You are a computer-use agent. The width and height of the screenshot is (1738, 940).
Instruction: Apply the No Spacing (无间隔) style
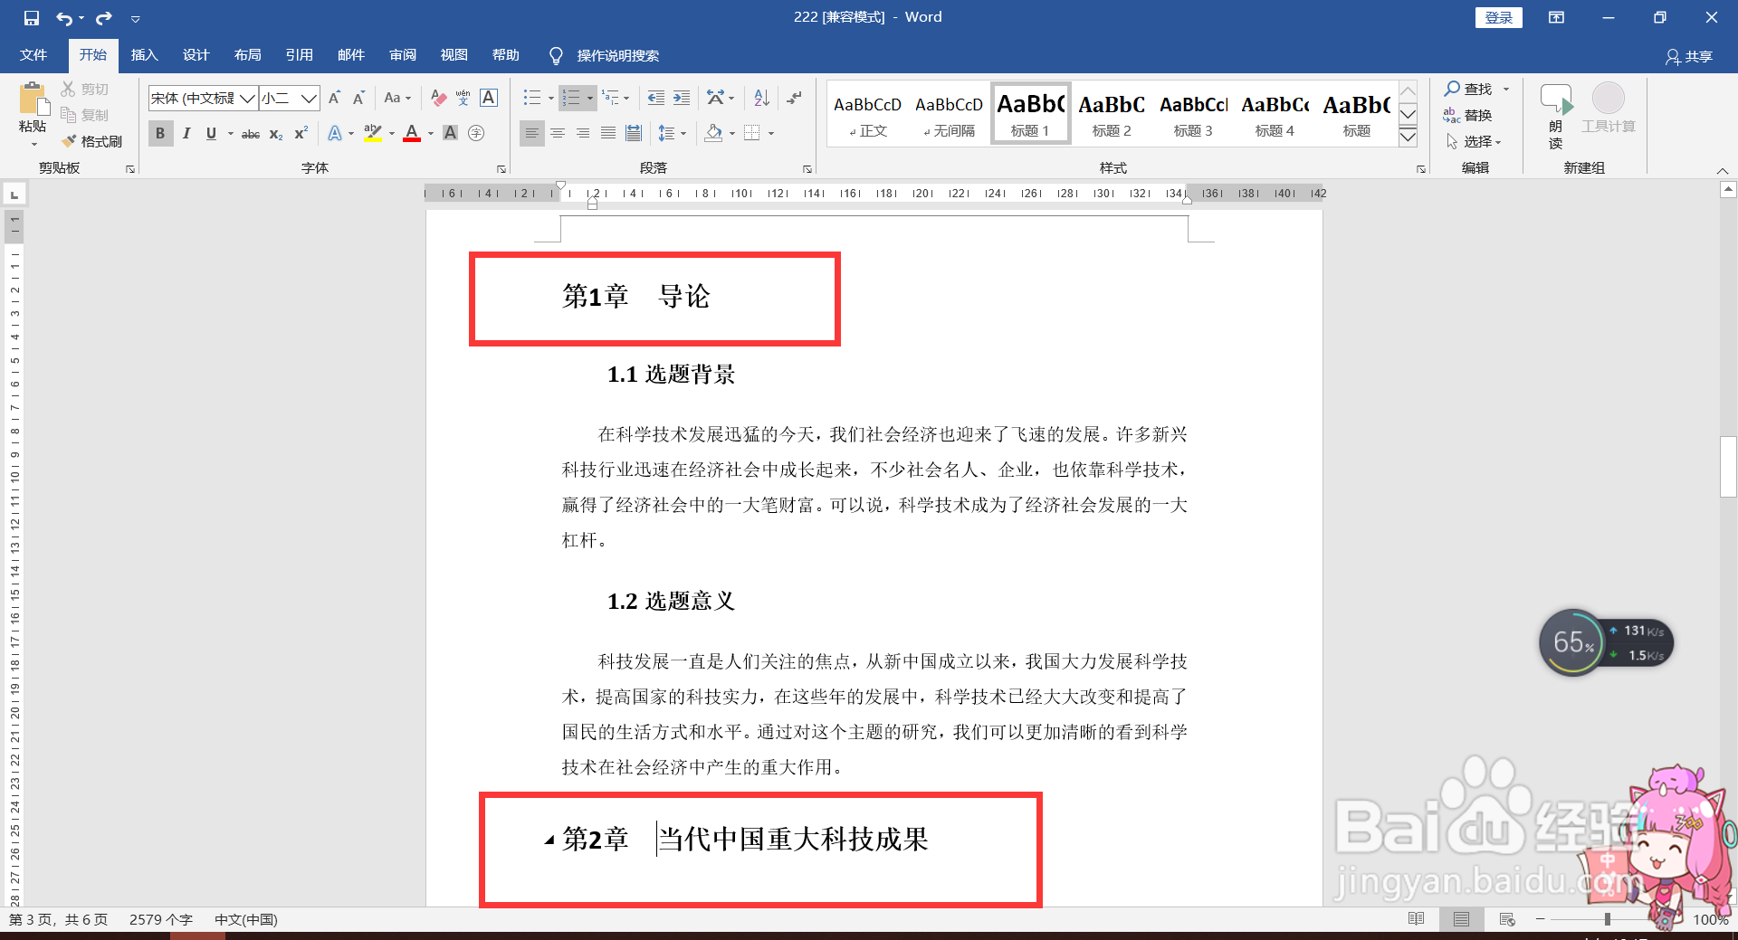tap(949, 114)
